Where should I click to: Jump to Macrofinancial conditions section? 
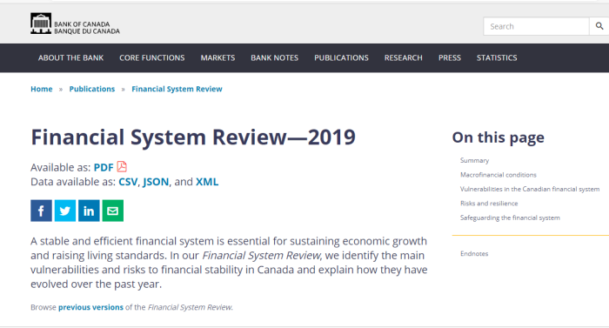499,175
